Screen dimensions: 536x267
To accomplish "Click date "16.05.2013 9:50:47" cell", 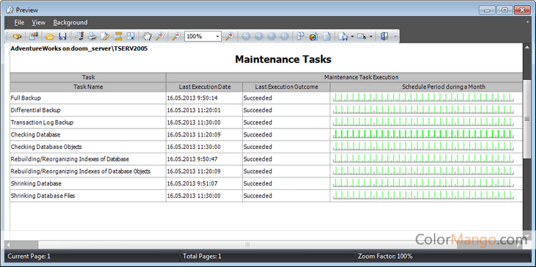I will click(x=204, y=159).
